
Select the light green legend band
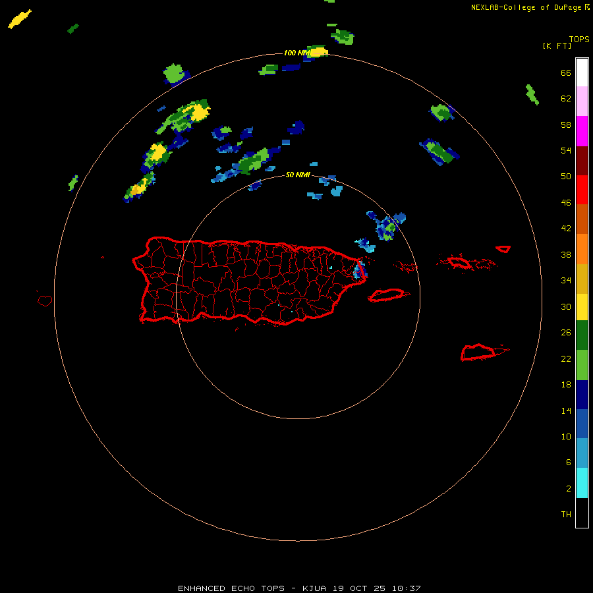(582, 365)
